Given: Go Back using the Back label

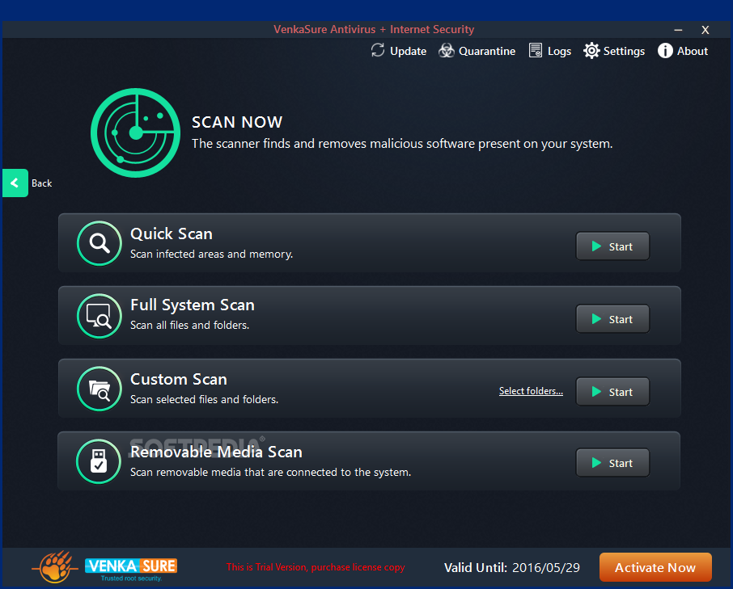Looking at the screenshot, I should coord(41,183).
